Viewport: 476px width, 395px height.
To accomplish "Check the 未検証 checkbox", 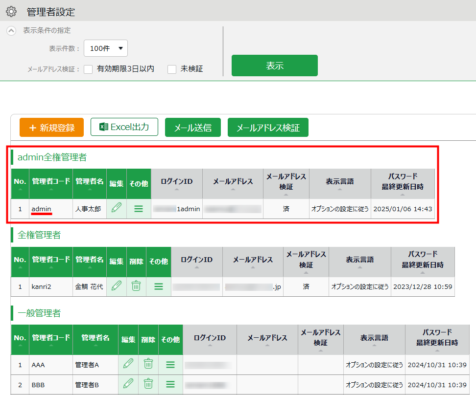I will pos(172,69).
